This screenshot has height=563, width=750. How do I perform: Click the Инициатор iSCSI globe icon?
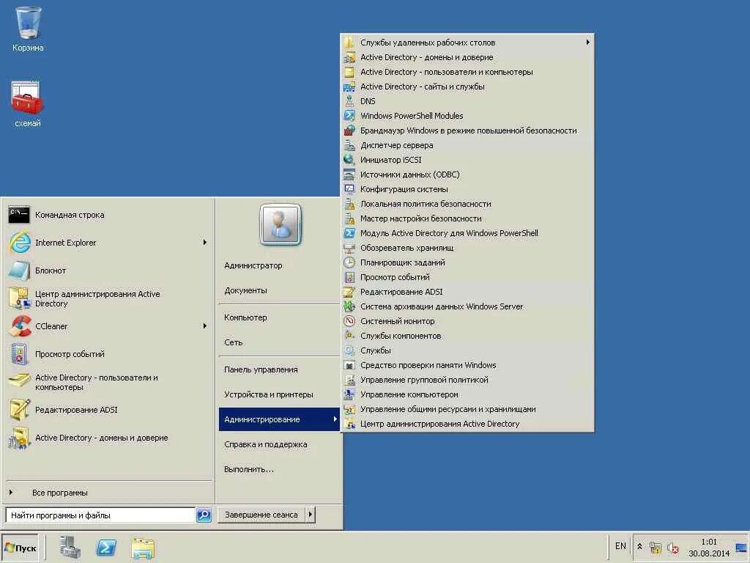click(x=349, y=160)
